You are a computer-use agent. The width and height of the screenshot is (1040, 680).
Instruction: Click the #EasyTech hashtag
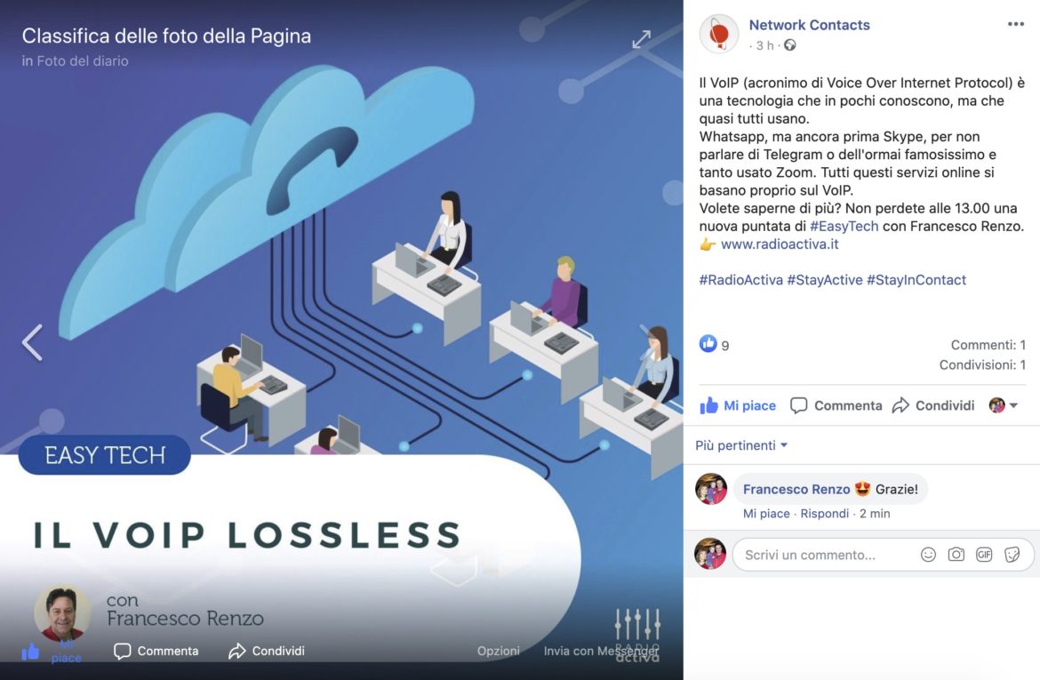coord(844,227)
